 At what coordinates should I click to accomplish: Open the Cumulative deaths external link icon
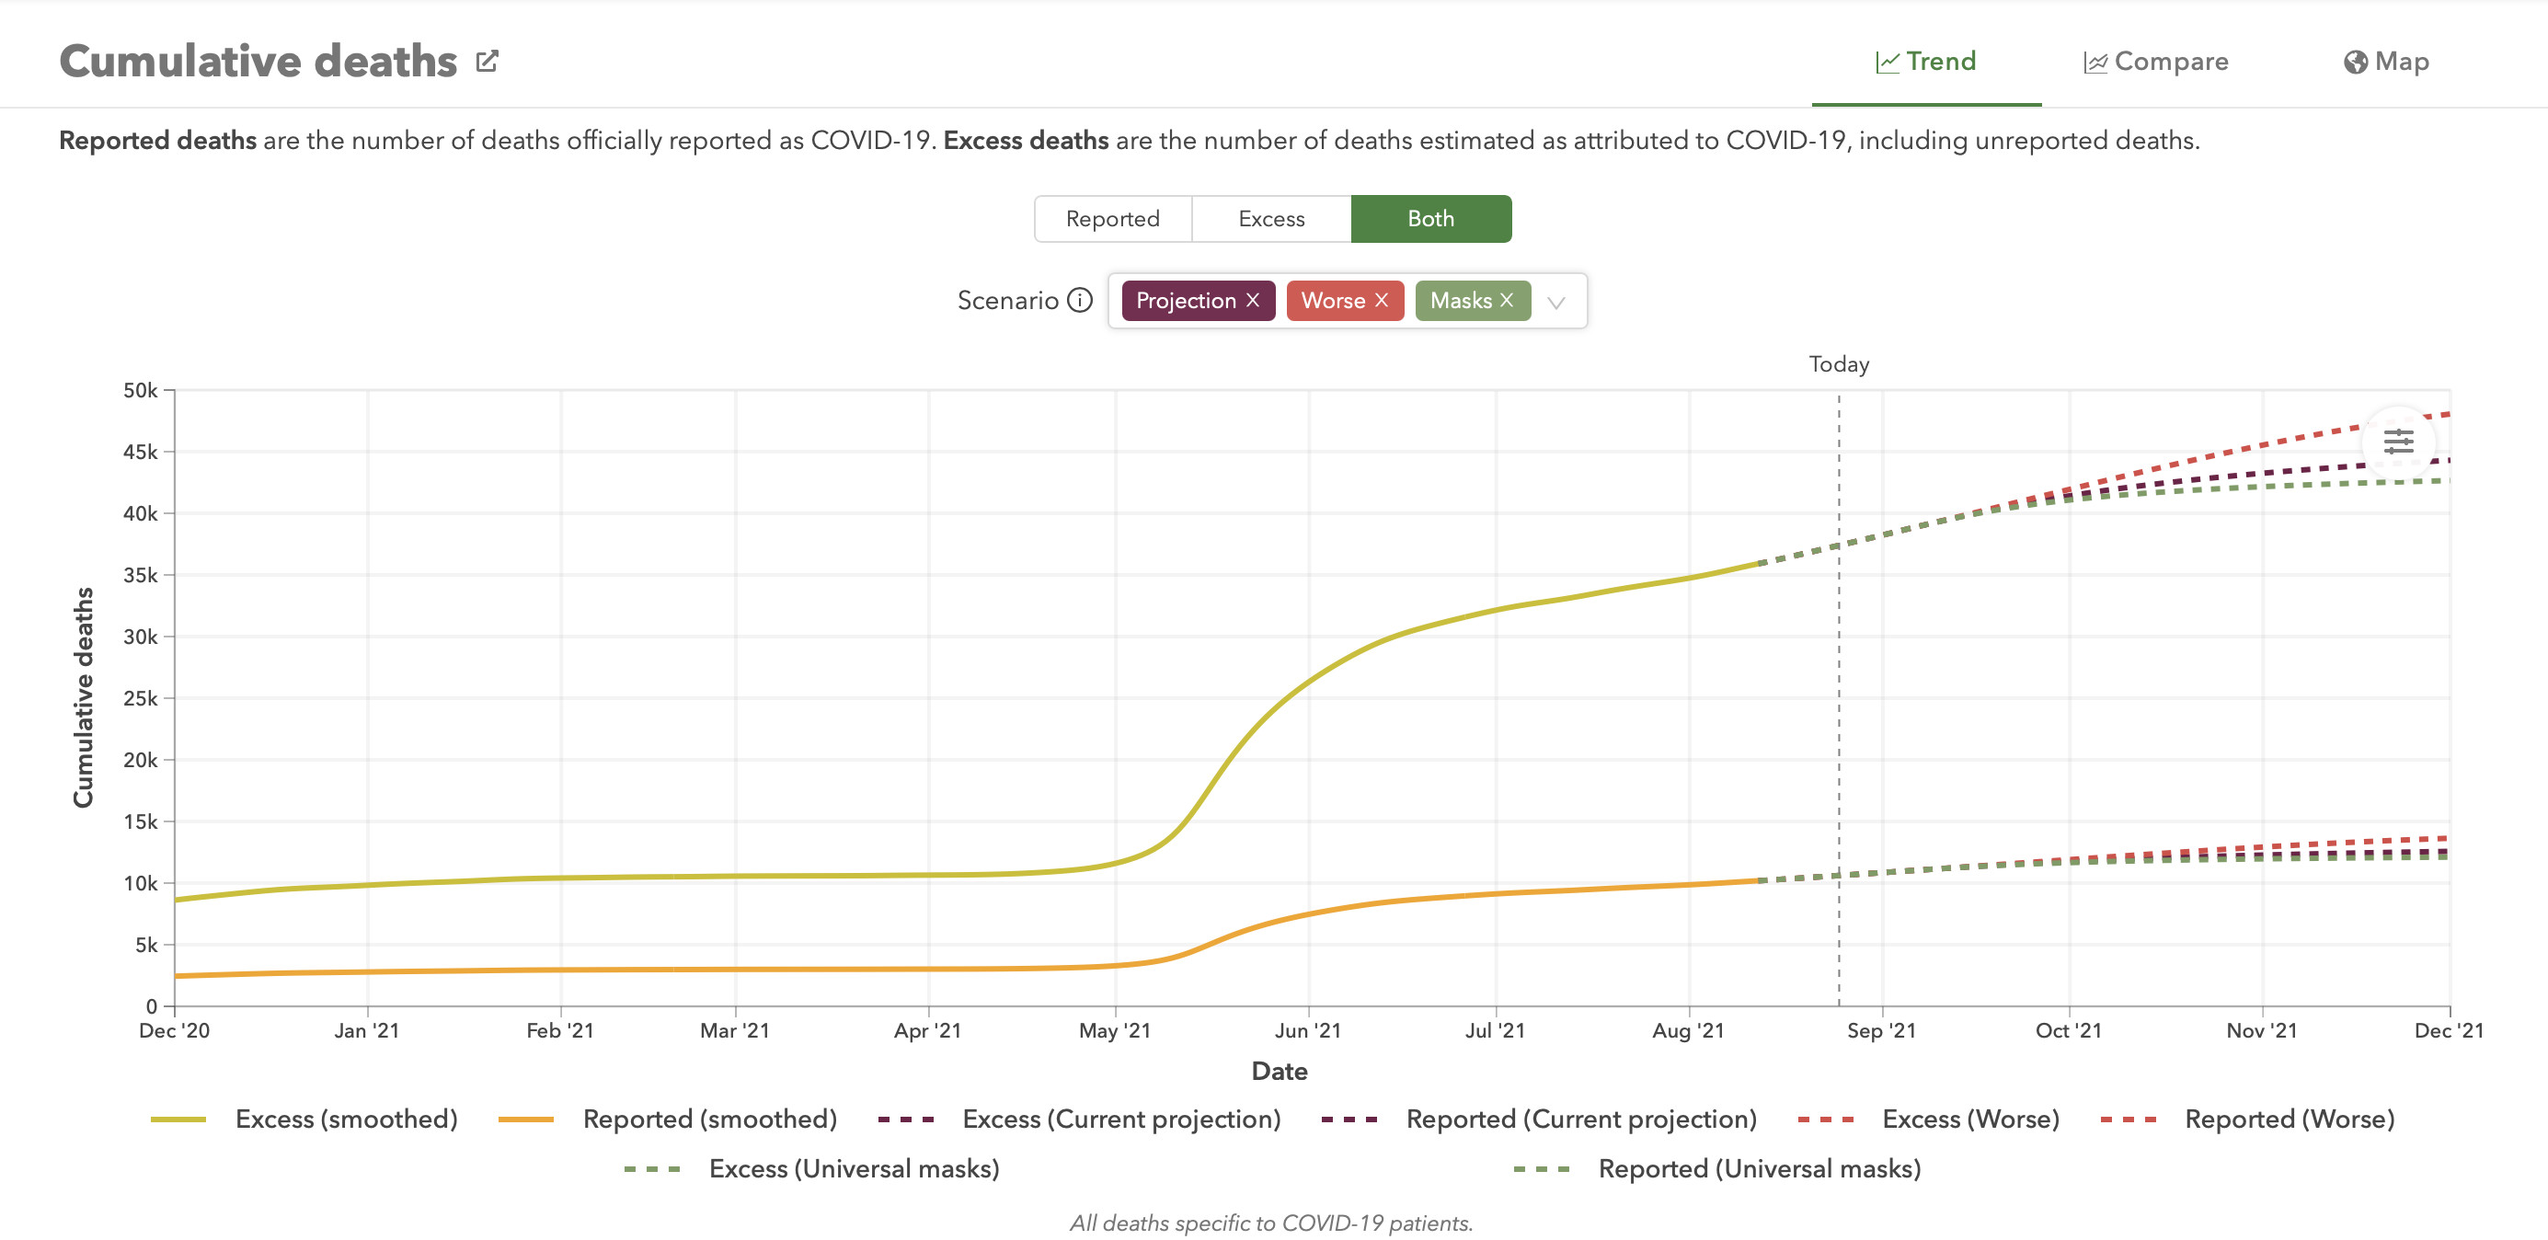point(487,62)
